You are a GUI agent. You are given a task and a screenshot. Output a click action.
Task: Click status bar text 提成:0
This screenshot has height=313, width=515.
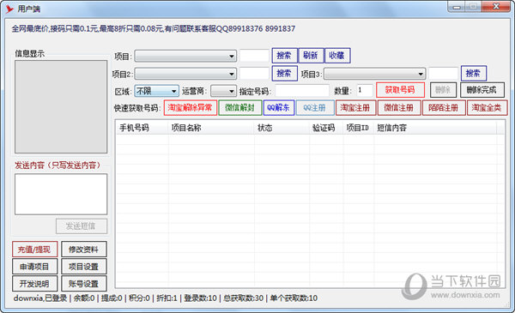tap(112, 298)
